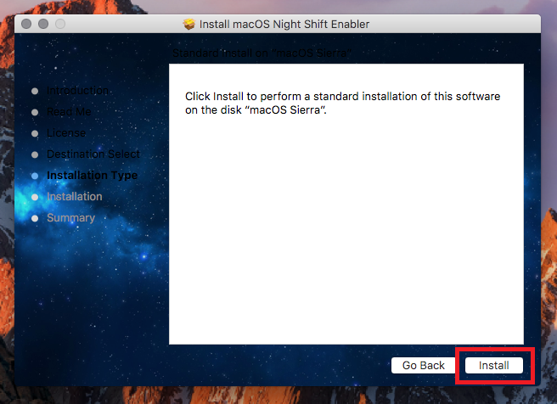The width and height of the screenshot is (557, 404).
Task: Select the Summary step in sidebar
Action: [70, 218]
